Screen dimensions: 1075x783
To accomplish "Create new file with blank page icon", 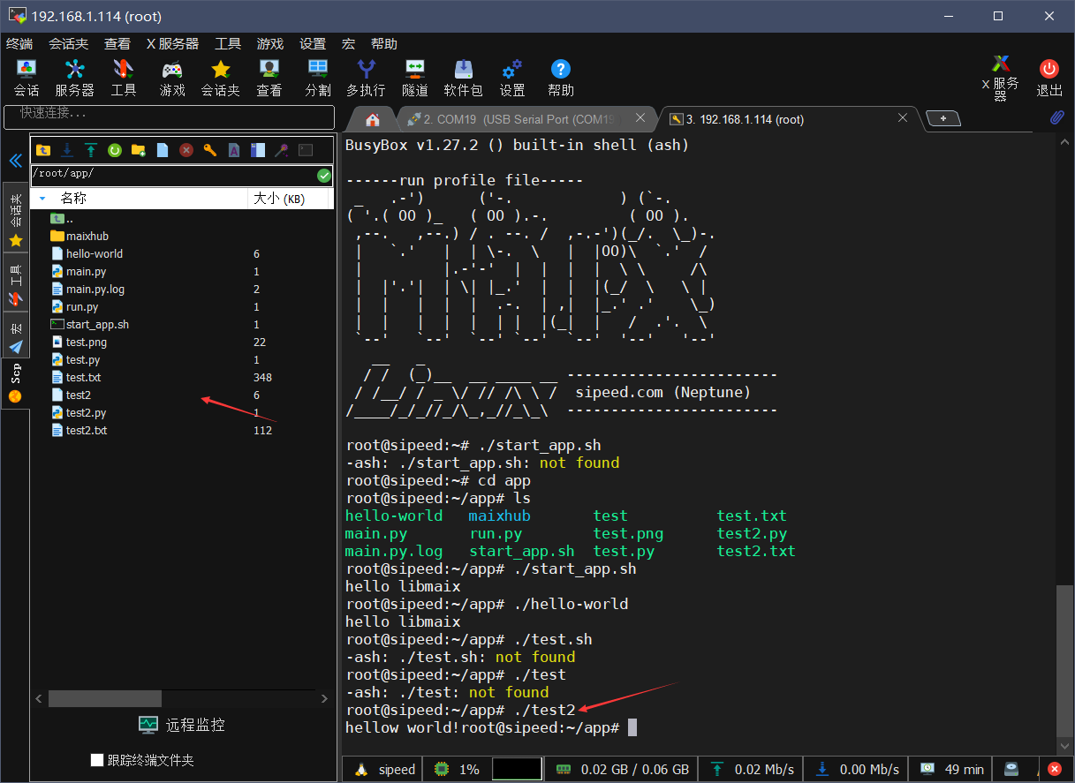I will [x=162, y=150].
